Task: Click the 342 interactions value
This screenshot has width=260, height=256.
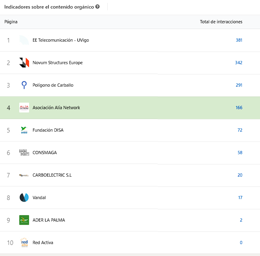Action: tap(239, 63)
